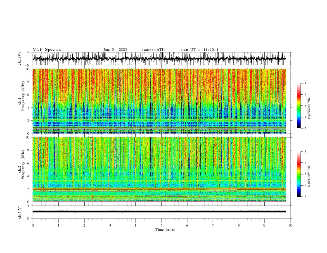Click the 'VLF Spectra' title text
This screenshot has height=253, width=327.
click(x=47, y=50)
